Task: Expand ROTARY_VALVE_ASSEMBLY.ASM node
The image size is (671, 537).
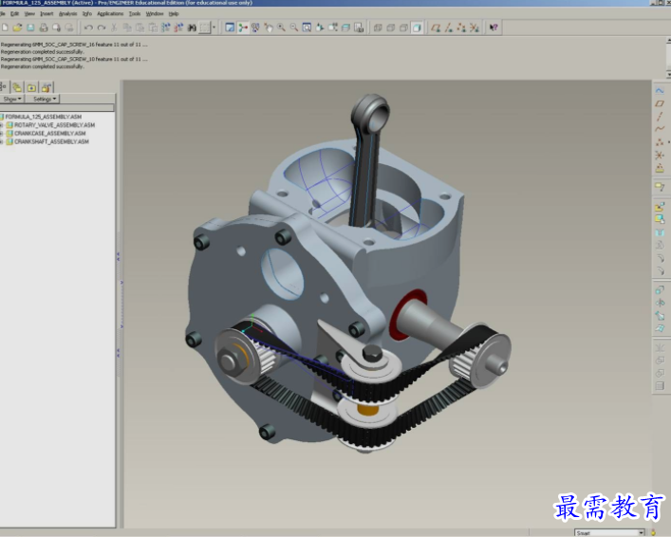Action: [2, 125]
